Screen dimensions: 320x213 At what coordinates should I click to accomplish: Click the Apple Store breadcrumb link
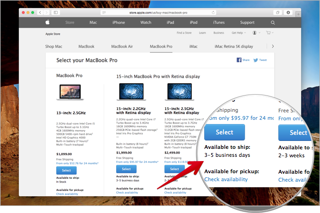pyautogui.click(x=52, y=34)
